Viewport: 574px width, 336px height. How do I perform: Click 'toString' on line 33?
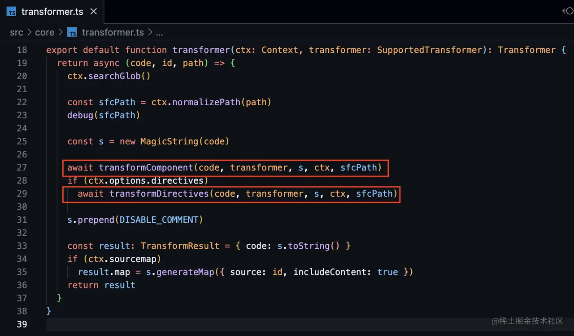pos(309,246)
